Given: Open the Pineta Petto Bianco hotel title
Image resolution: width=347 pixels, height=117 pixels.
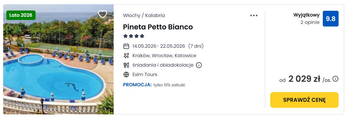Looking at the screenshot, I should coord(158,27).
